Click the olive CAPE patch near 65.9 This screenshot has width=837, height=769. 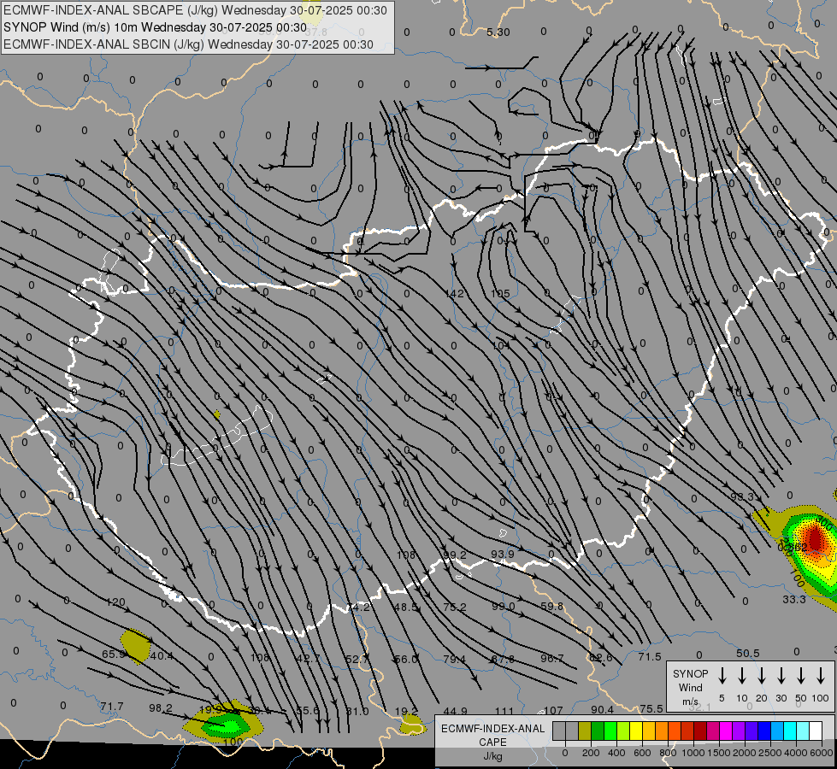coord(134,645)
